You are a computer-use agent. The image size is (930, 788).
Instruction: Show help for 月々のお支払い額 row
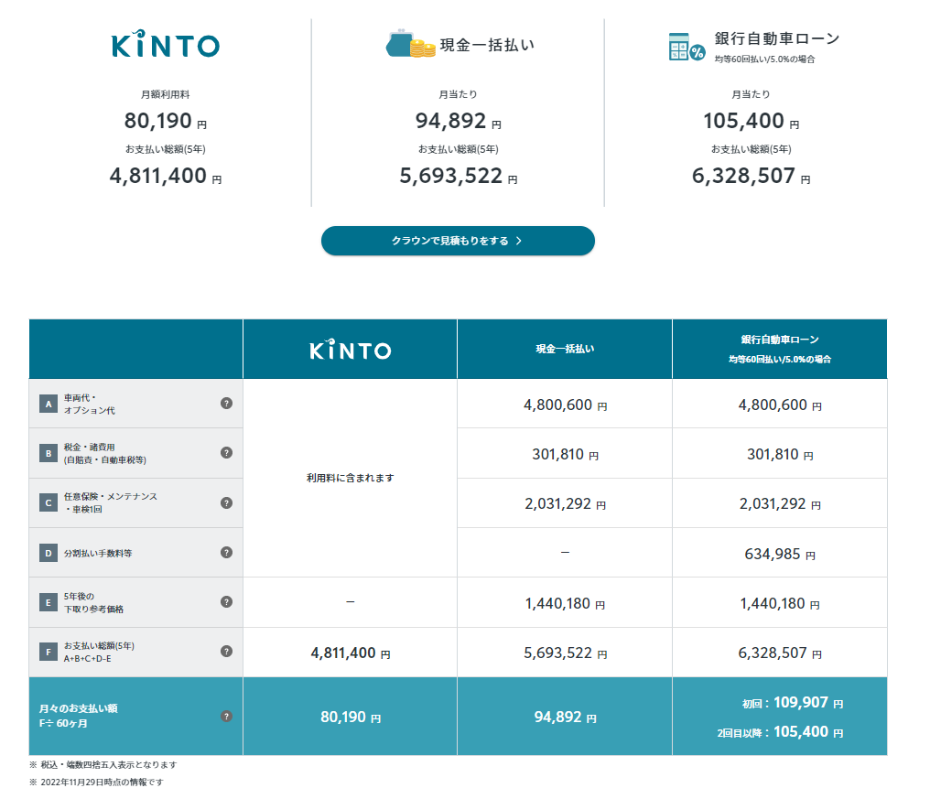tap(226, 717)
